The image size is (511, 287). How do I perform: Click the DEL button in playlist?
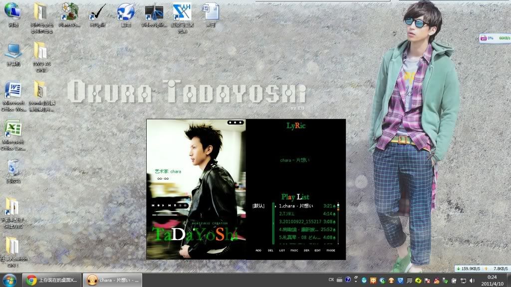coord(270,251)
